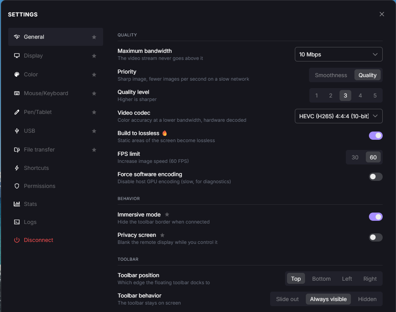396x312 pixels.
Task: Click the Display monitor icon
Action: [17, 56]
